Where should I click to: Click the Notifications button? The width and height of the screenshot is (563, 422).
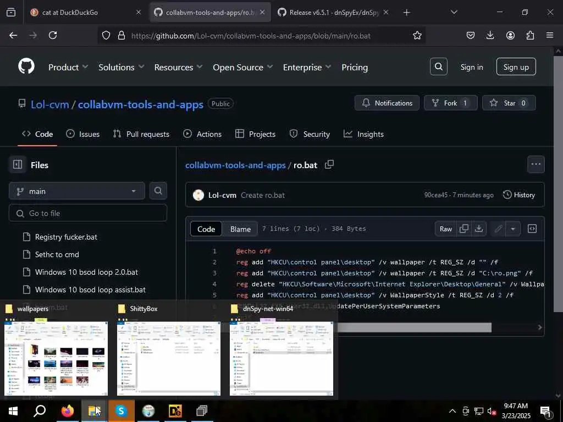coord(387,103)
